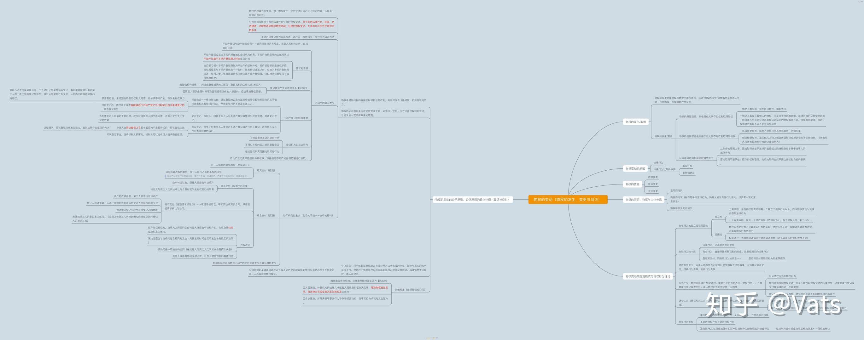Click the 因继承取得物权的 subtopic 【民230】
The image size is (864, 340).
[x=359, y=281]
